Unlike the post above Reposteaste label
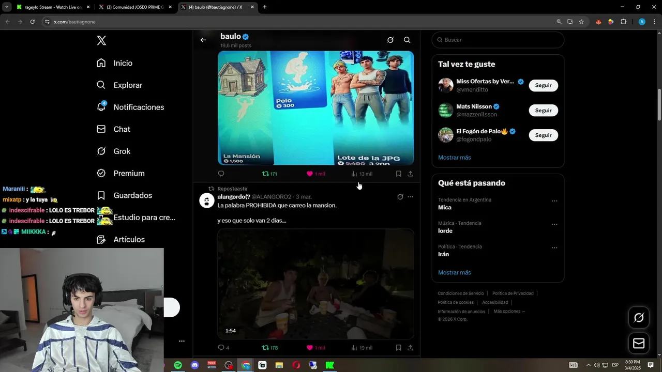Screen dimensions: 662x372 (x=315, y=174)
